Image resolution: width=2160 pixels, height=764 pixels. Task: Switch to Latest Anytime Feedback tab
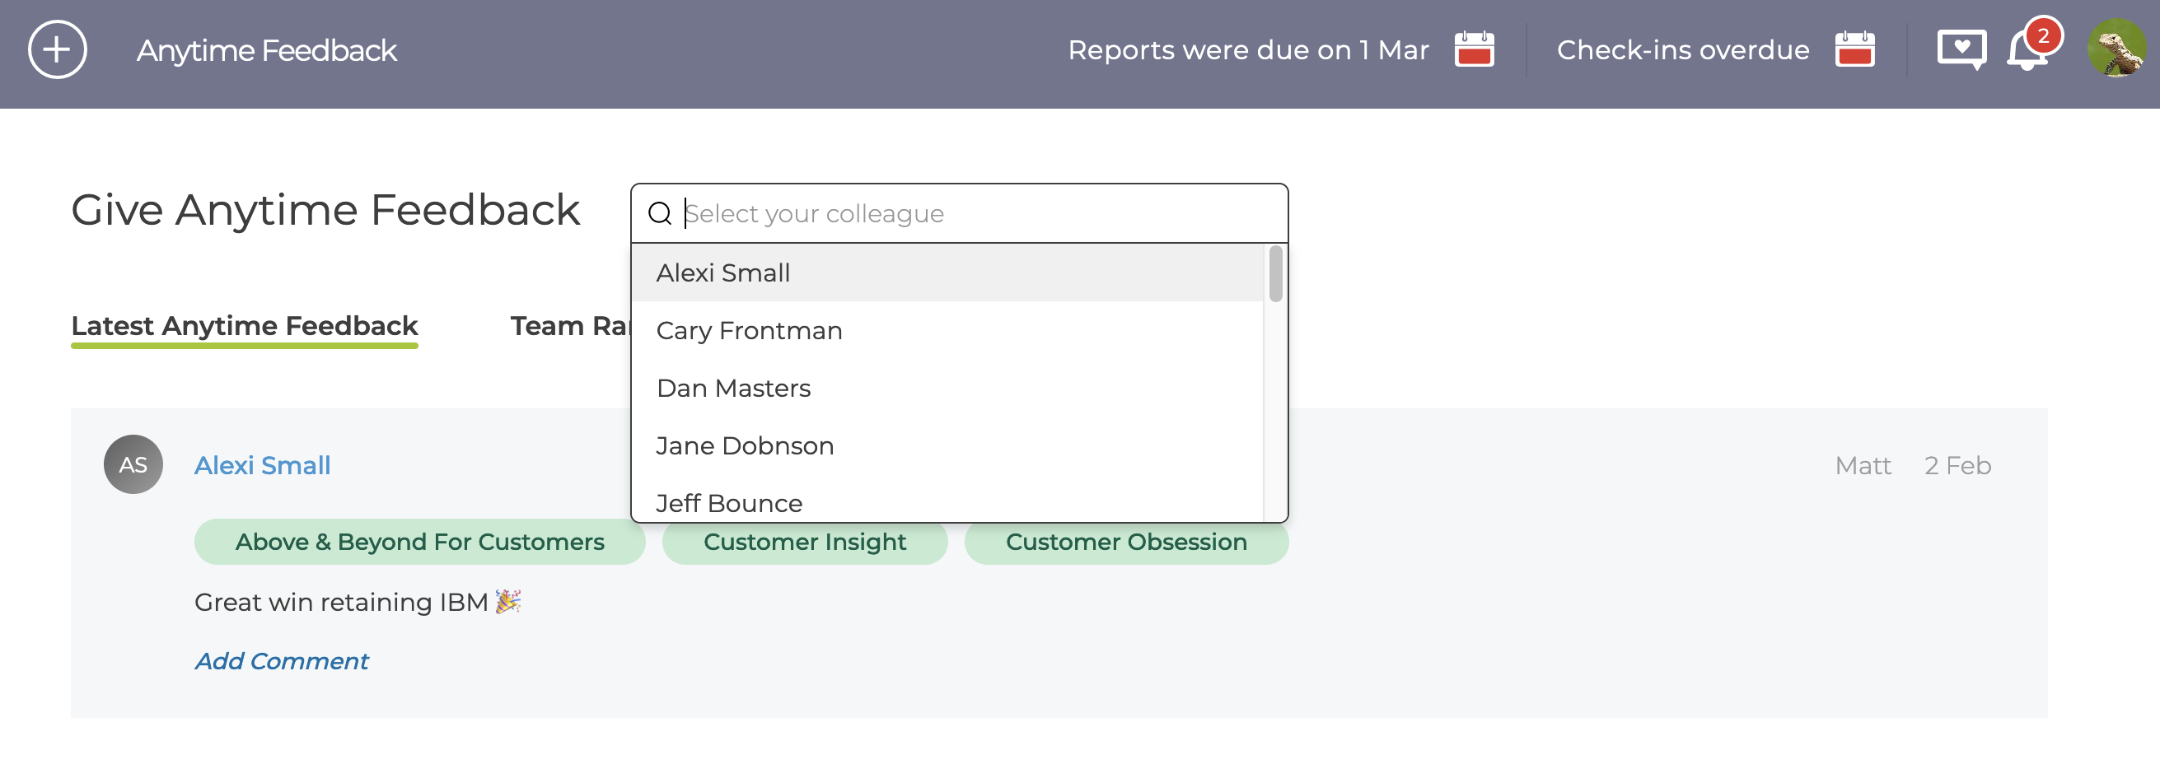244,326
